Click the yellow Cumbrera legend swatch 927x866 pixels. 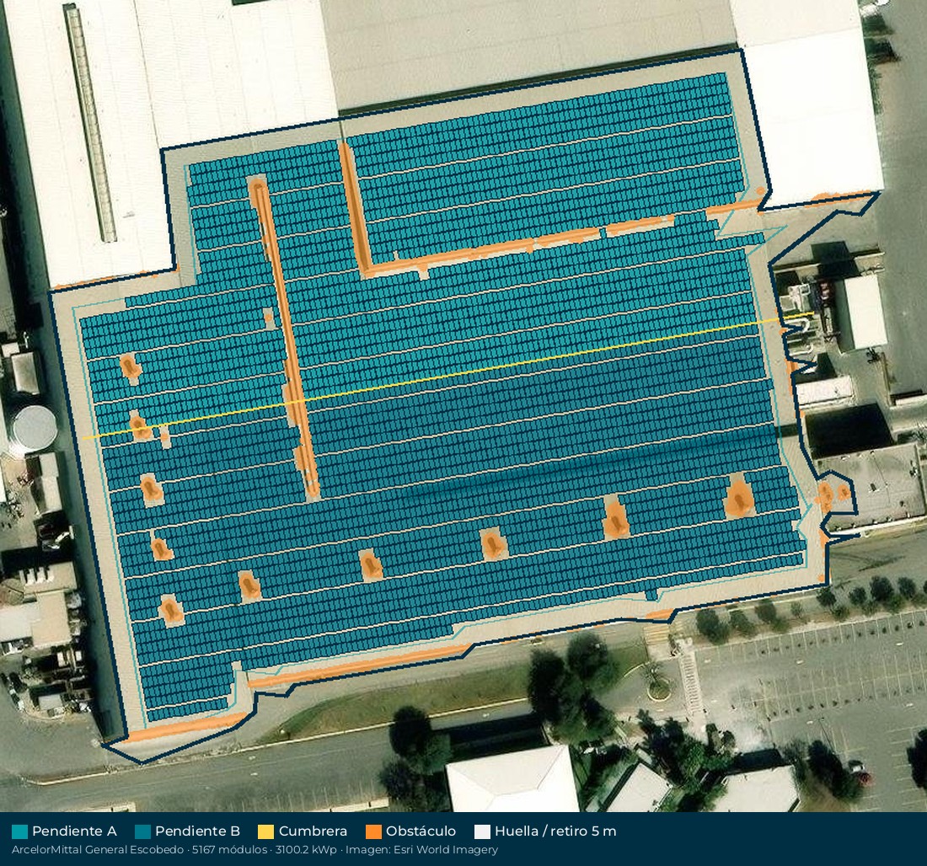coord(266,831)
